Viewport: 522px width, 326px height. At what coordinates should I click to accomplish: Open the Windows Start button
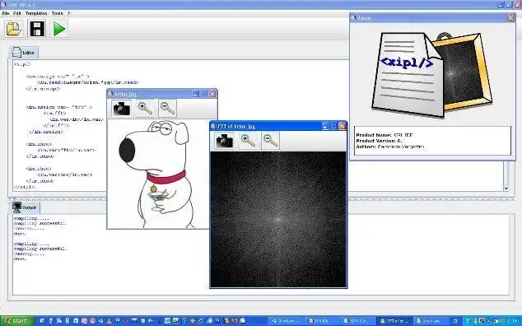(16, 321)
